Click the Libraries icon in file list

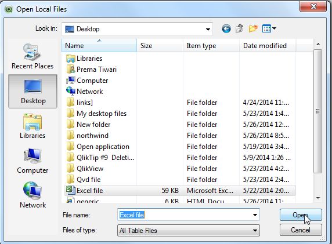[70, 59]
